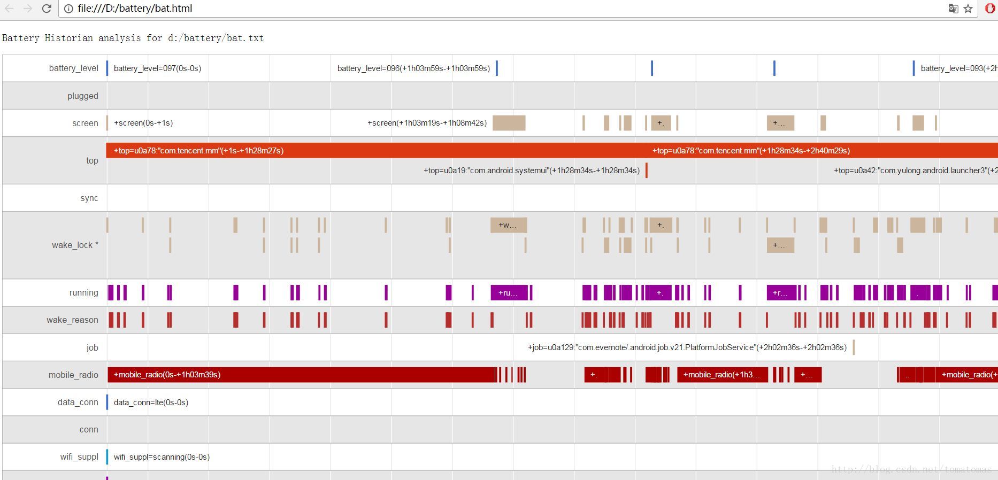Viewport: 998px width, 480px height.
Task: Click the data_conn row label
Action: pos(78,402)
